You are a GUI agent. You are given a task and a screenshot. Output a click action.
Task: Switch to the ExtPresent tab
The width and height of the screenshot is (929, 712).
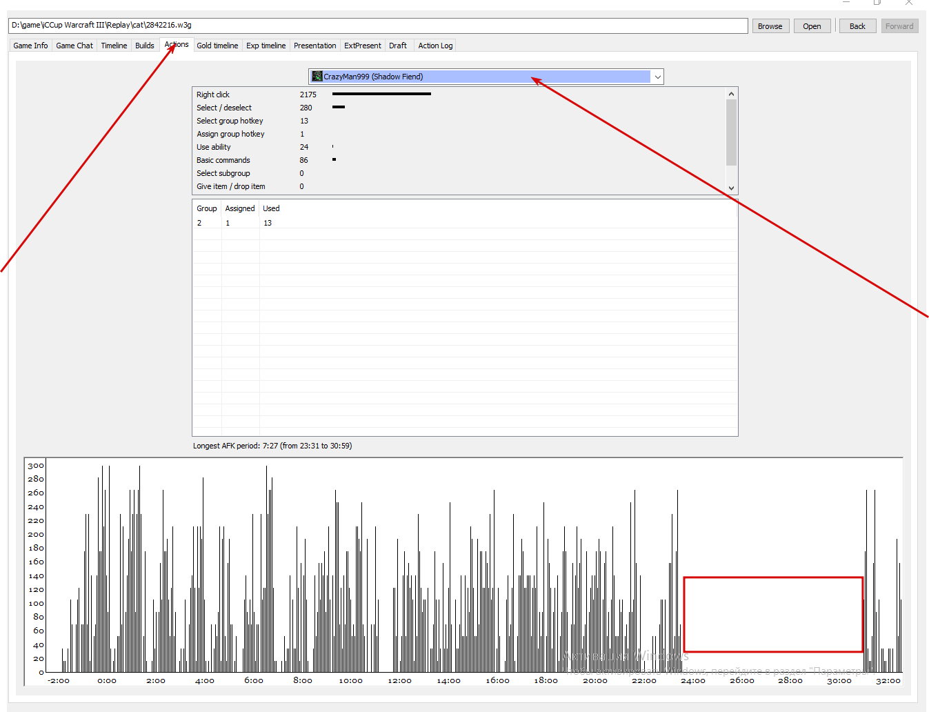363,46
